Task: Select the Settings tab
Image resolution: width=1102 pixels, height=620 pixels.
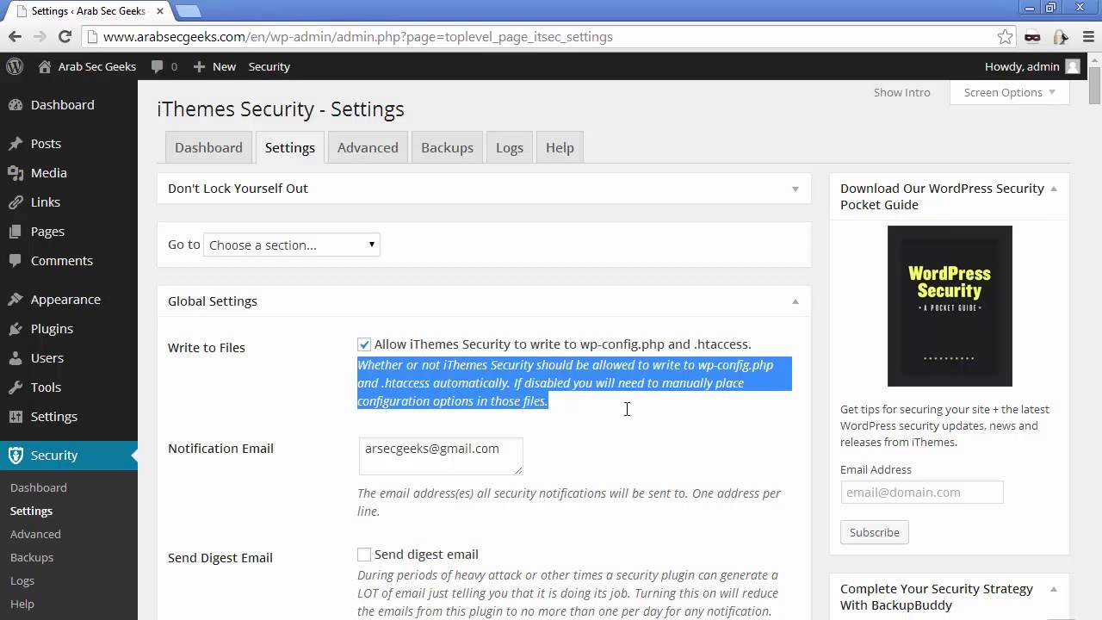Action: (x=290, y=147)
